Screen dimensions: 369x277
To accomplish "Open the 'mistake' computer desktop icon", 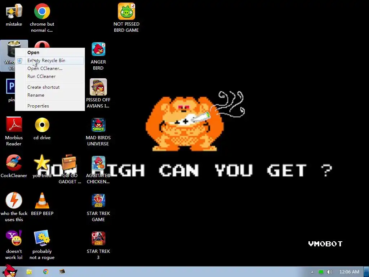I will [14, 11].
